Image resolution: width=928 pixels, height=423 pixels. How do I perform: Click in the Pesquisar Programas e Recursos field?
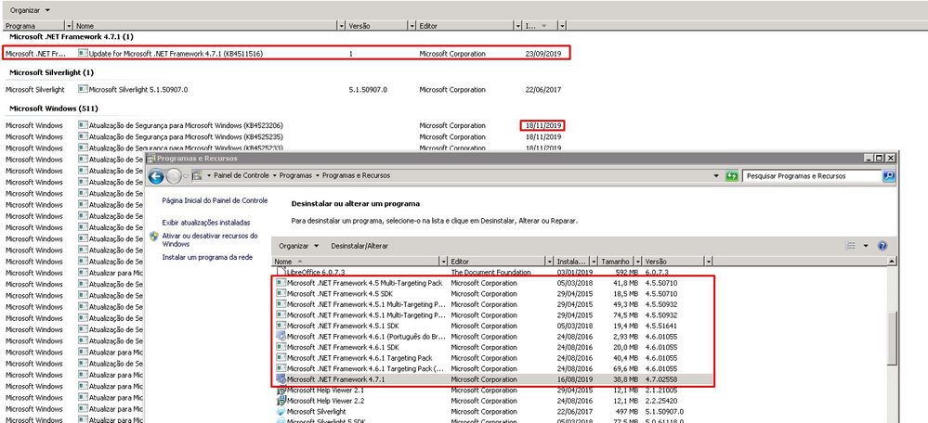click(812, 176)
